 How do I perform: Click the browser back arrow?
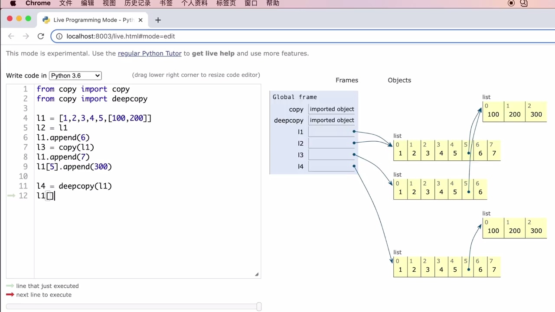tap(11, 36)
